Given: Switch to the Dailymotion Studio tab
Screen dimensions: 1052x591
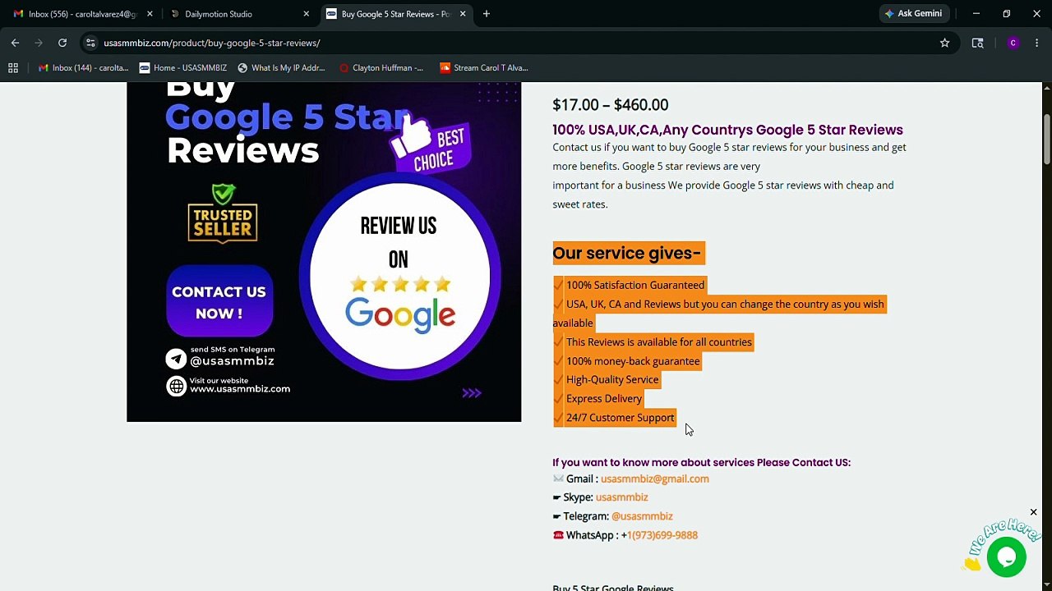Looking at the screenshot, I should pyautogui.click(x=238, y=14).
